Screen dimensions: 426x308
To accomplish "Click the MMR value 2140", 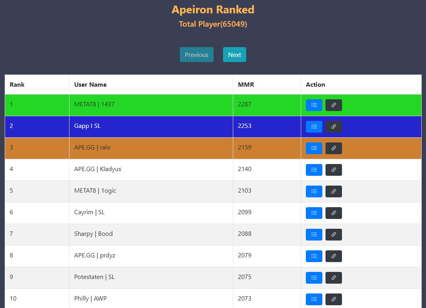I will pos(245,169).
